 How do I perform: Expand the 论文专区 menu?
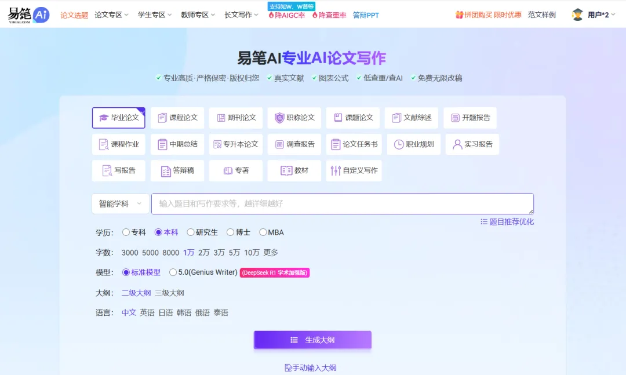pos(111,14)
